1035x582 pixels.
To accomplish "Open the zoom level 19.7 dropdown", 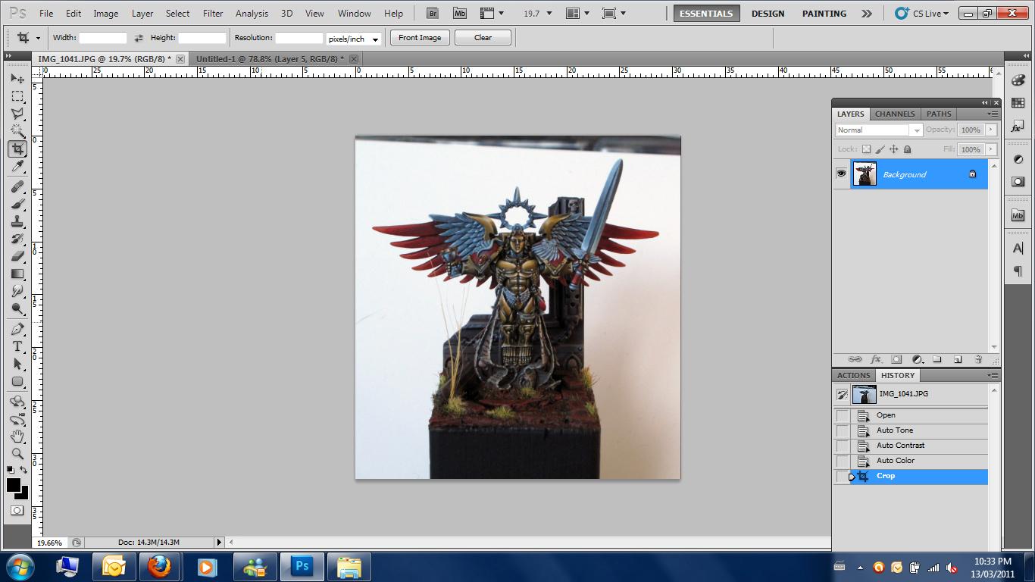I will coord(549,13).
